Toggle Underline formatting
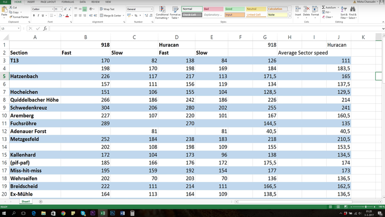Screen dimensions: 385x217 pos(43,15)
